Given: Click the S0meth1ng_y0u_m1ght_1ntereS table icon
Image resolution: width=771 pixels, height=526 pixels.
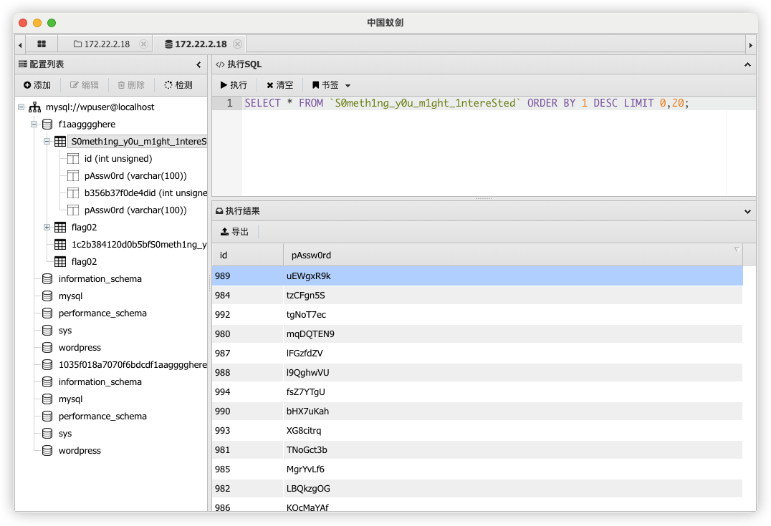Looking at the screenshot, I should (60, 142).
